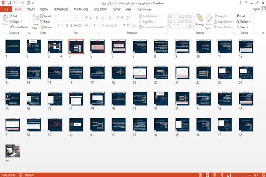Open the Section dropdown
266x177 pixels.
[x=47, y=27]
